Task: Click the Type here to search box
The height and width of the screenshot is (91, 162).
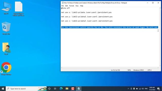Action: [x=26, y=89]
